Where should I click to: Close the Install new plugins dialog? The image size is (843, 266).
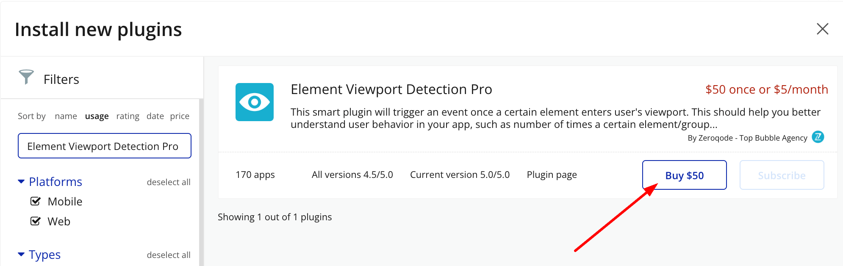tap(822, 29)
